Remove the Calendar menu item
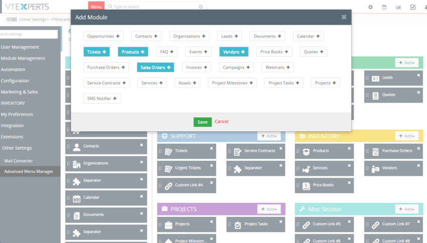The width and height of the screenshot is (427, 243). 142,196
